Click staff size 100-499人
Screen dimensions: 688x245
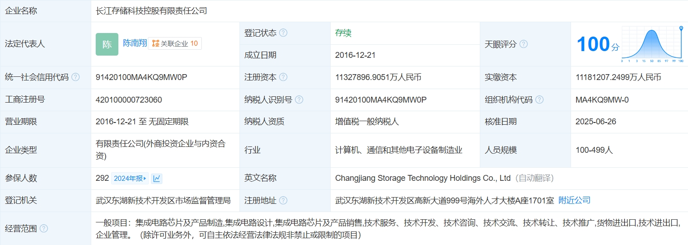pyautogui.click(x=594, y=150)
